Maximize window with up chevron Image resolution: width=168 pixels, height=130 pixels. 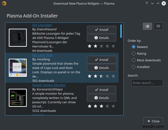[x=158, y=4]
